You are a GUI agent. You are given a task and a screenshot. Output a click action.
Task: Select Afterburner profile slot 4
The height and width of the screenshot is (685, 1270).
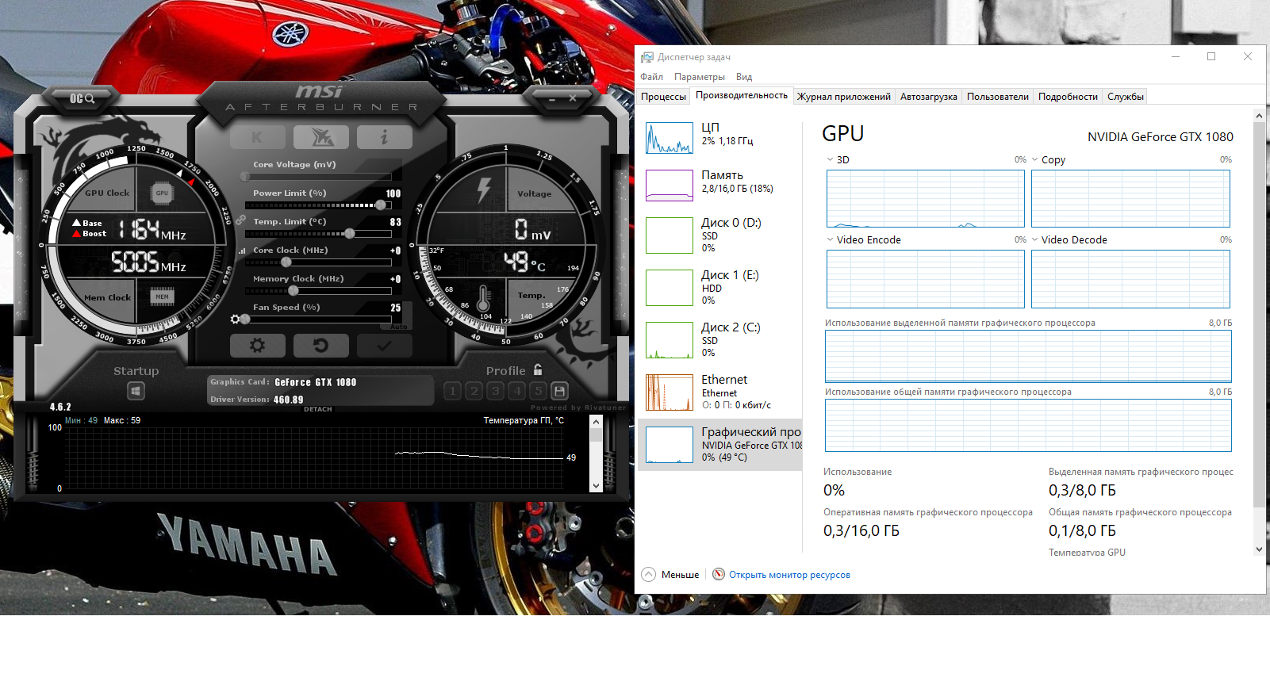516,391
